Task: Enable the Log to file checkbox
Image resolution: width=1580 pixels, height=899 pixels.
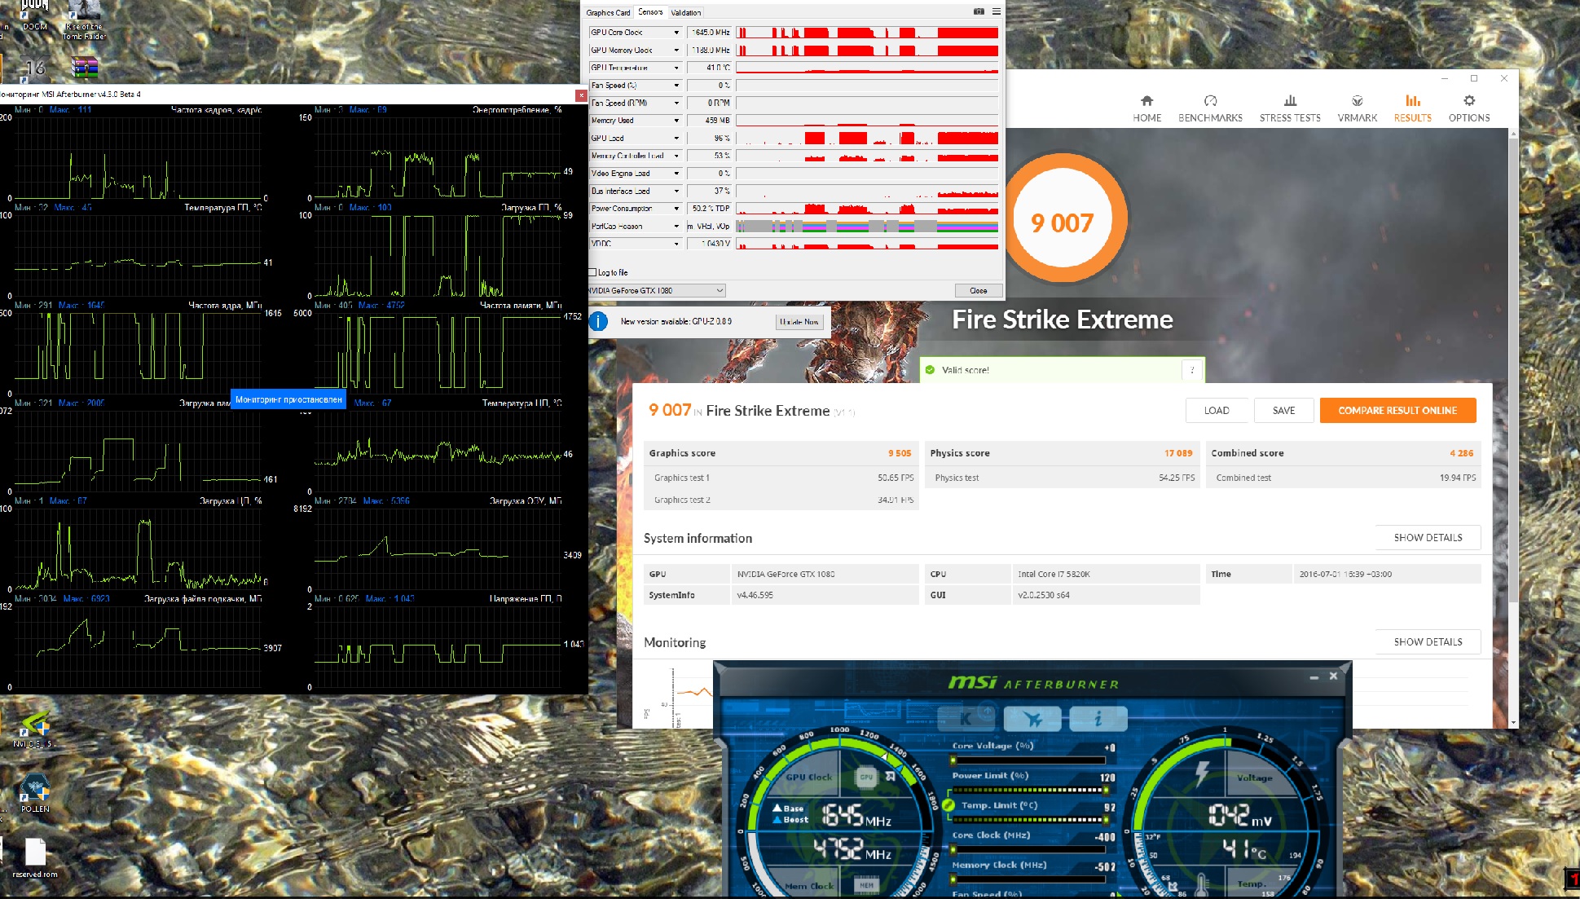Action: (x=592, y=272)
